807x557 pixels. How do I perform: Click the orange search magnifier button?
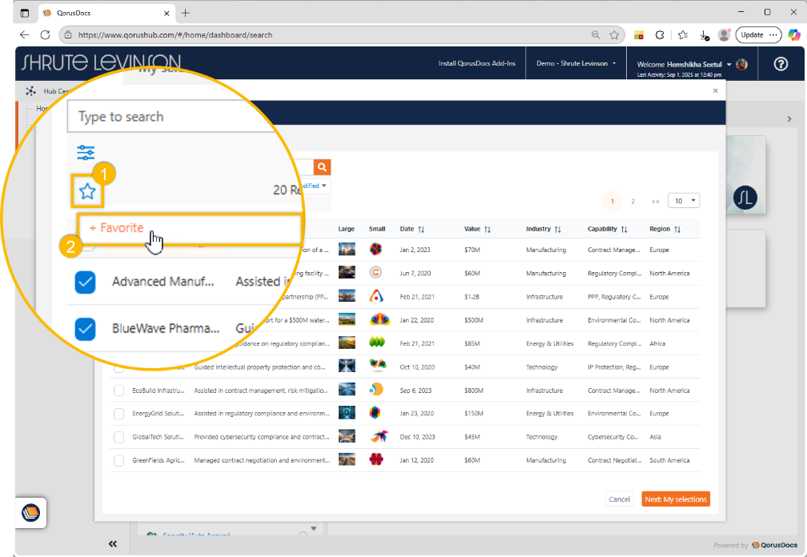click(x=322, y=166)
